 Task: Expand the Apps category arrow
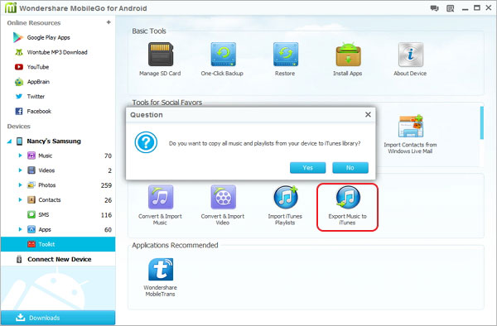pos(20,229)
